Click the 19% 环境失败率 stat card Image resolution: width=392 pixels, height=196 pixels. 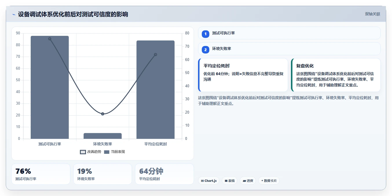click(x=102, y=174)
